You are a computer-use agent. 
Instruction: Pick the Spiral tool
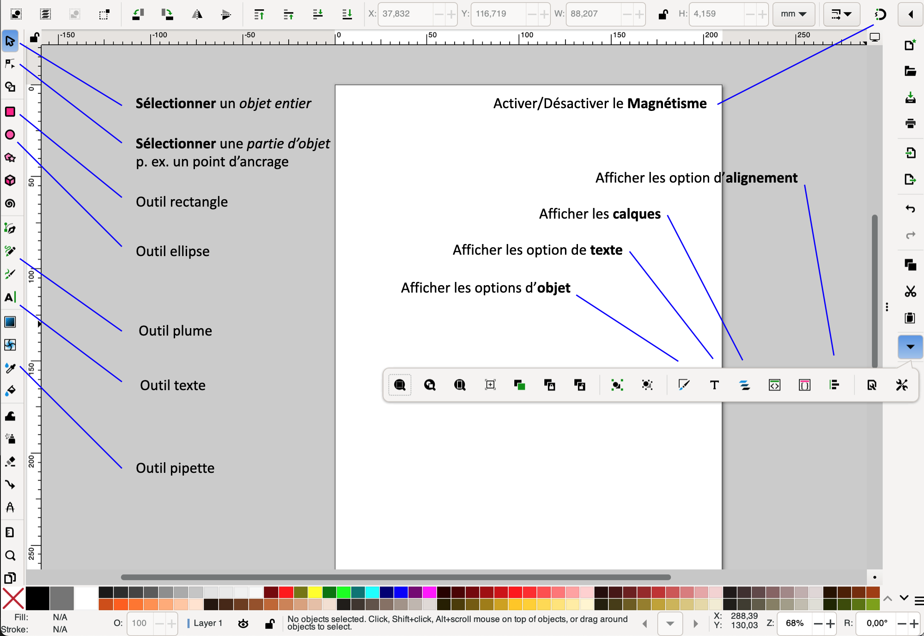point(10,203)
